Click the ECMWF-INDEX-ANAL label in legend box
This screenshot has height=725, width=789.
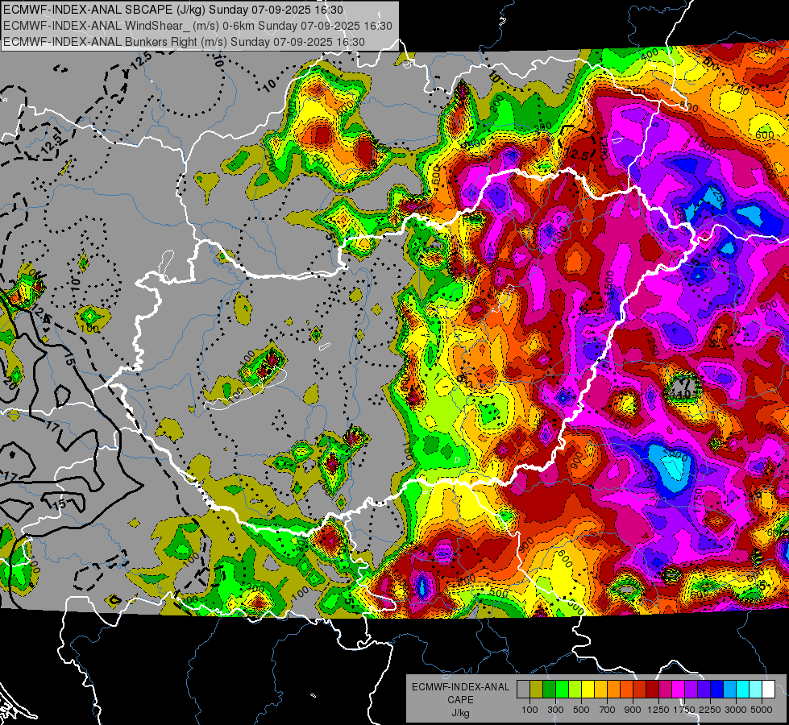tap(460, 687)
